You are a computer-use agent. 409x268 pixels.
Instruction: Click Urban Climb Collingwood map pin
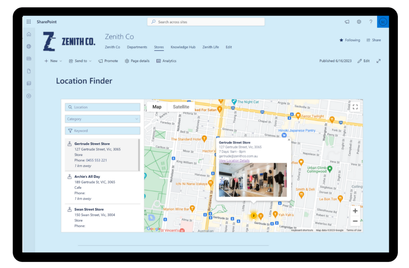[330, 169]
